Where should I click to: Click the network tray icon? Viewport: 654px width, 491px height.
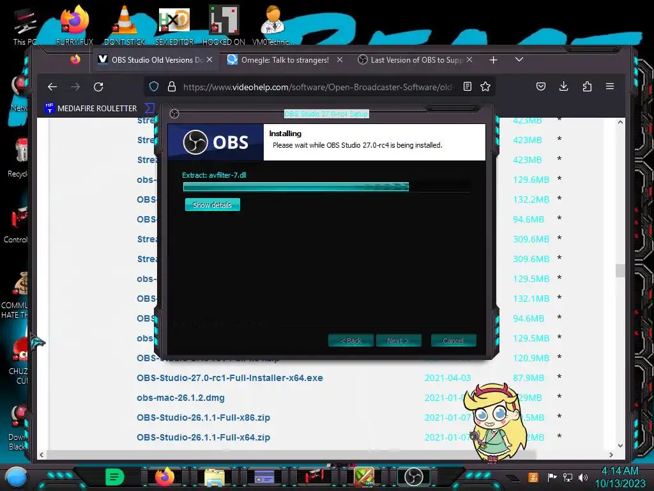568,477
